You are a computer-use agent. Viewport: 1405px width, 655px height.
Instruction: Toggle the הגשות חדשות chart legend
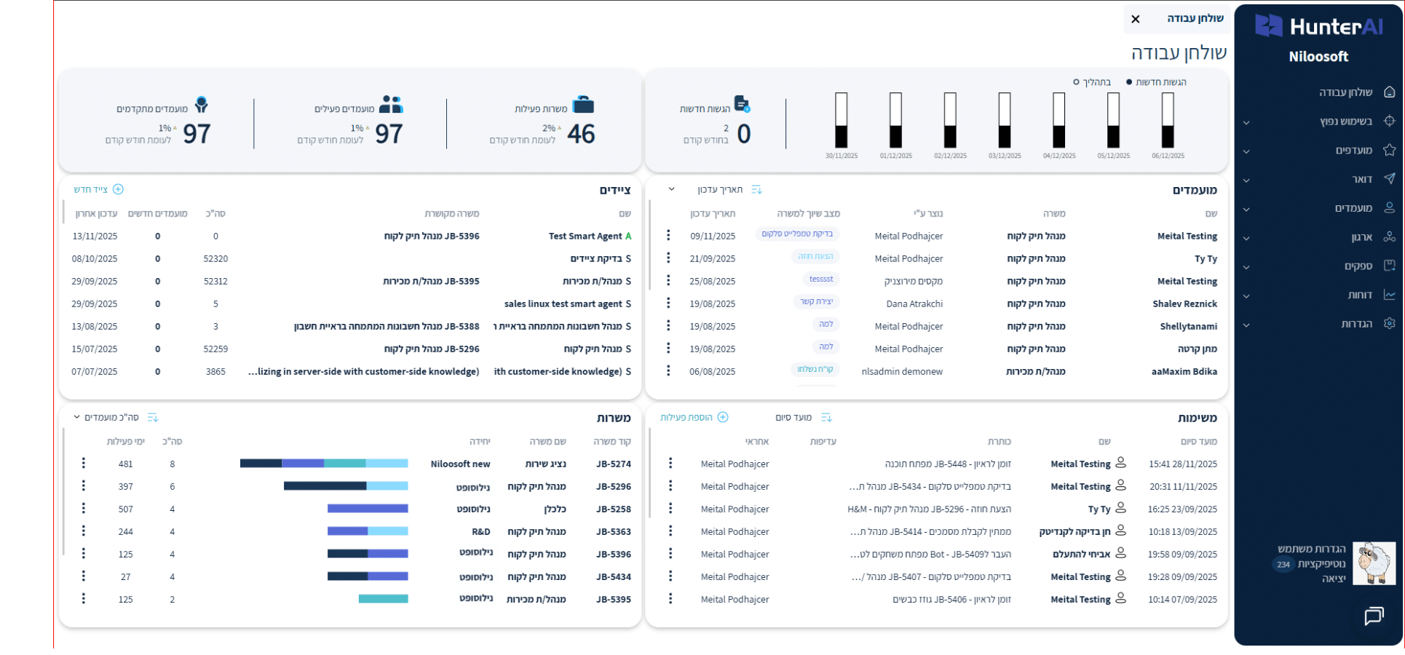click(1156, 82)
